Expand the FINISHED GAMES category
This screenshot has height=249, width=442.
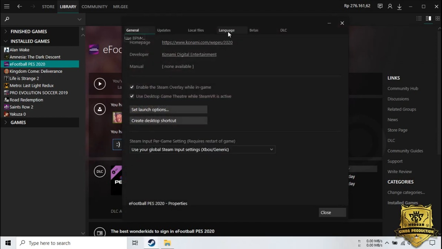coord(6,31)
